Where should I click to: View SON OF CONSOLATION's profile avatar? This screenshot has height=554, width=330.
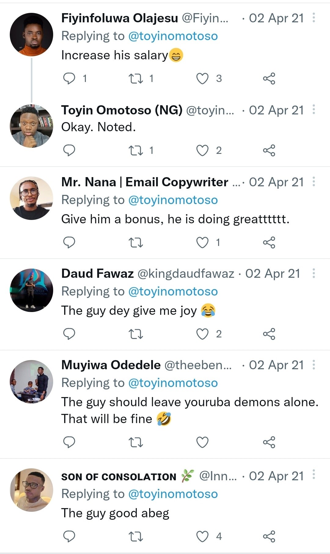(31, 490)
